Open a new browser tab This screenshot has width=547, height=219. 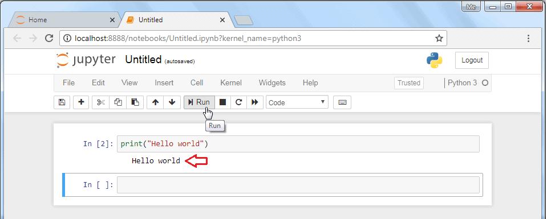click(x=244, y=20)
